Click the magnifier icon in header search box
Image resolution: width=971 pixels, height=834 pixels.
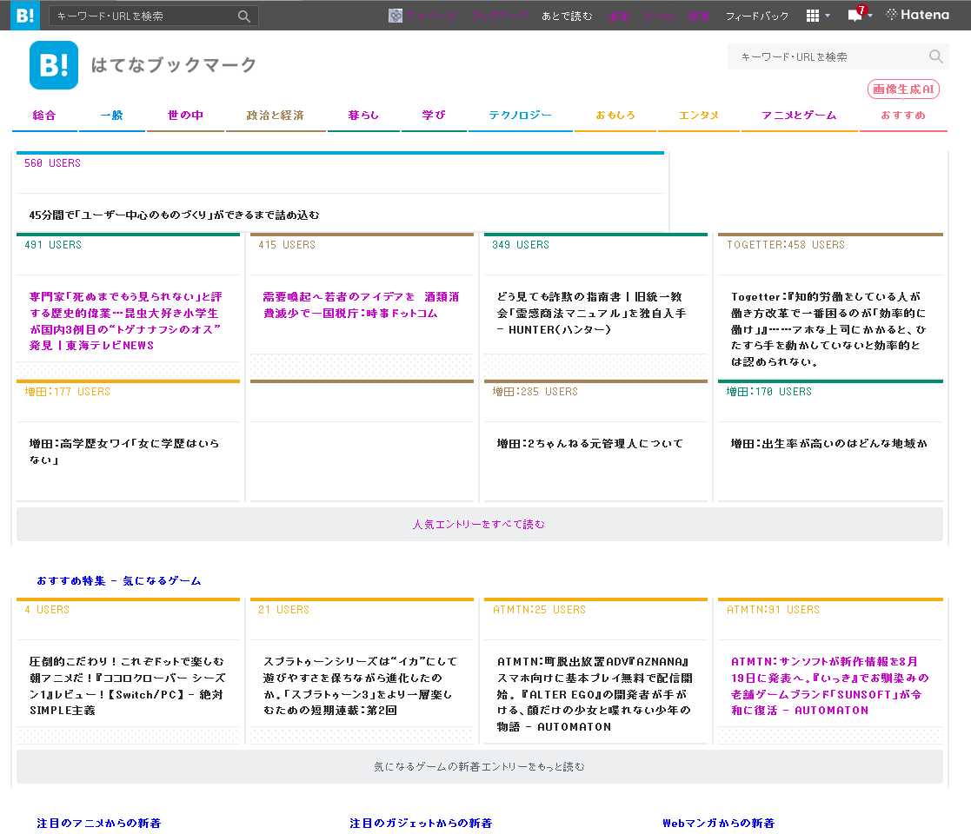click(935, 56)
